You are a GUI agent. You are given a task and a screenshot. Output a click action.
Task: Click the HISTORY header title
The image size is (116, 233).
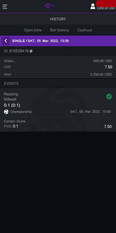(x=58, y=19)
